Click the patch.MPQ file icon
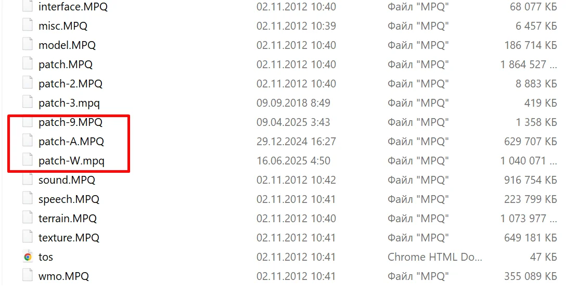 click(28, 64)
